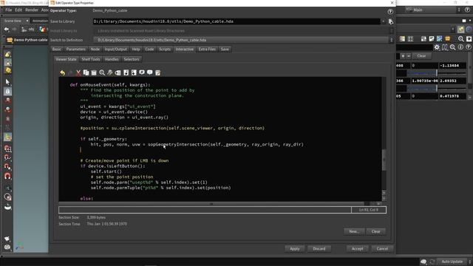The image size is (473, 266).
Task: Click the lock icon in Houdini's left toolbar
Action: (x=7, y=91)
